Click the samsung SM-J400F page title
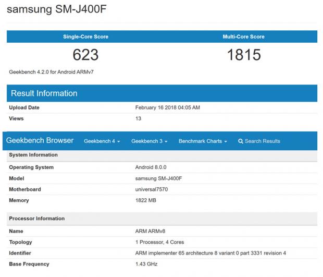Screen dimensions: 323x277 [59, 10]
